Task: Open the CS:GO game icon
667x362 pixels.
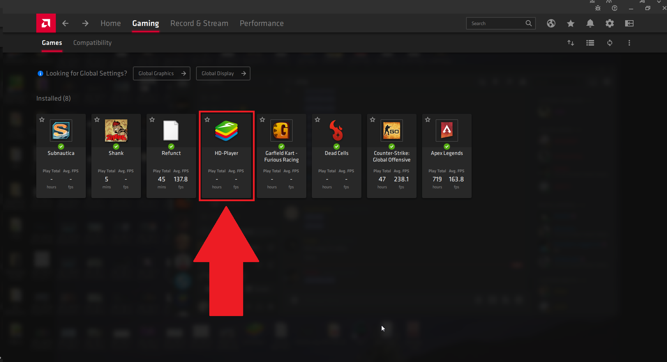Action: 392,131
